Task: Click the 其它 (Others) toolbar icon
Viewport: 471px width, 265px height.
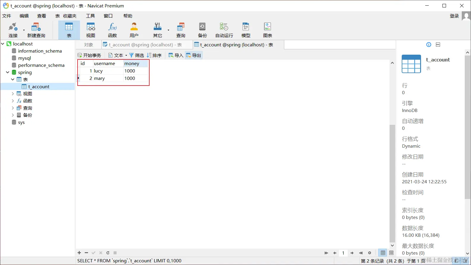Action: tap(158, 30)
